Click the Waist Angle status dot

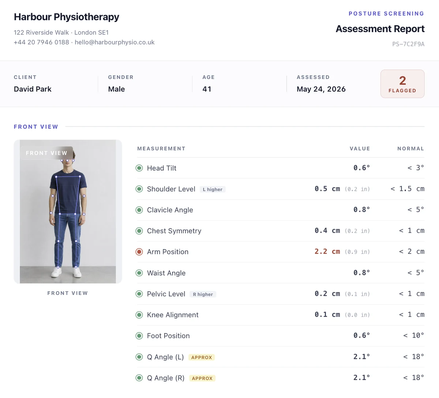tap(139, 273)
